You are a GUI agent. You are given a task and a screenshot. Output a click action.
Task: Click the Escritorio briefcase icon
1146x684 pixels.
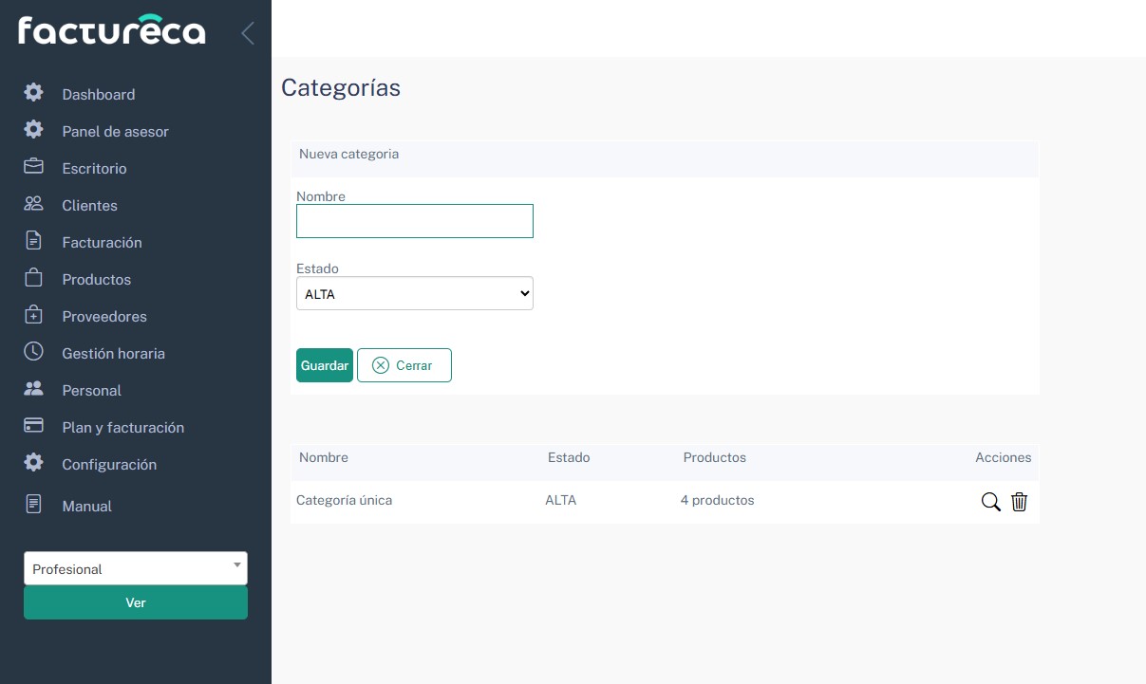point(33,167)
